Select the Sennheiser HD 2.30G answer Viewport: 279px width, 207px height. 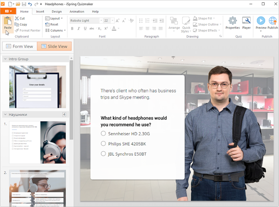pyautogui.click(x=103, y=134)
